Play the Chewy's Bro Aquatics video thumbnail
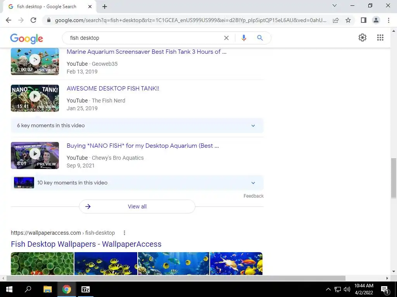The width and height of the screenshot is (397, 297). pyautogui.click(x=35, y=155)
